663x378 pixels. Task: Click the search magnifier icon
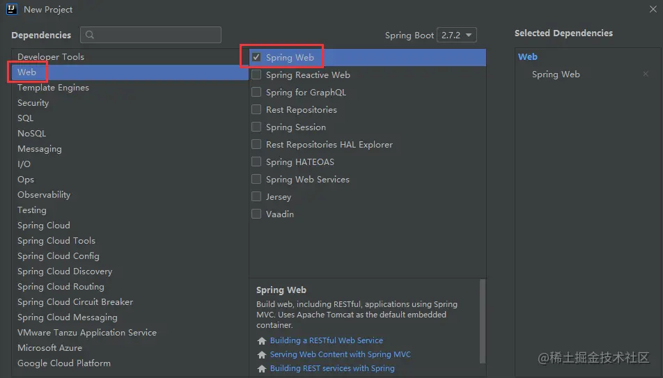point(90,35)
